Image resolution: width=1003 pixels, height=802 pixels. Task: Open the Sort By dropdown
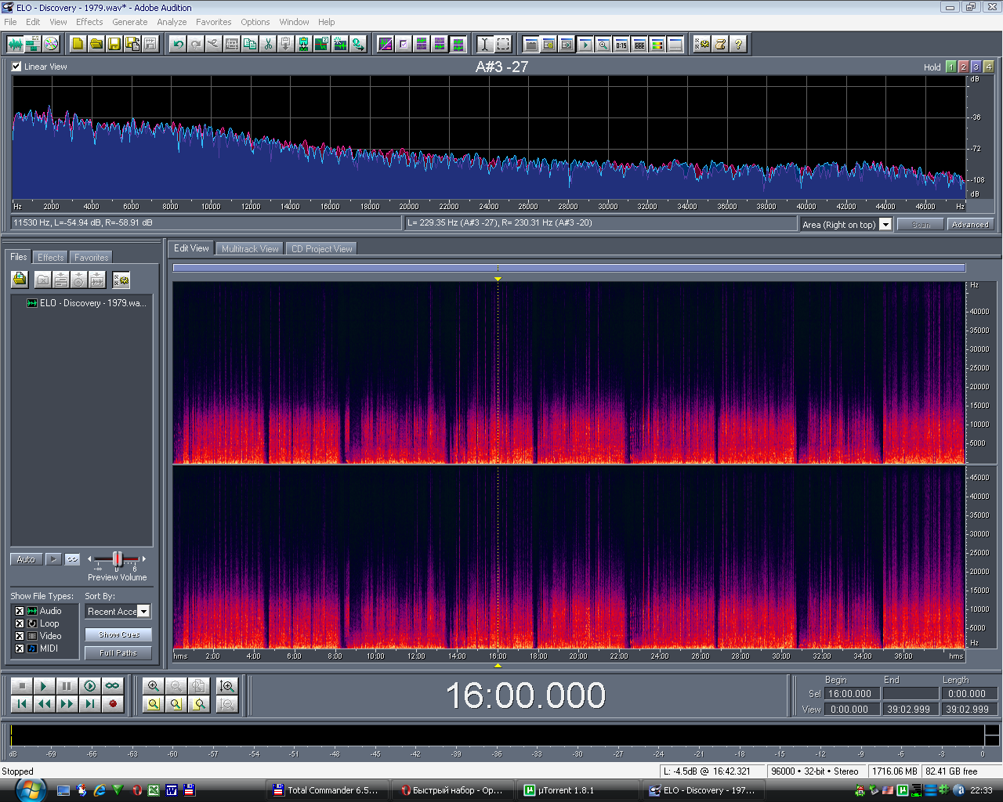tap(143, 612)
